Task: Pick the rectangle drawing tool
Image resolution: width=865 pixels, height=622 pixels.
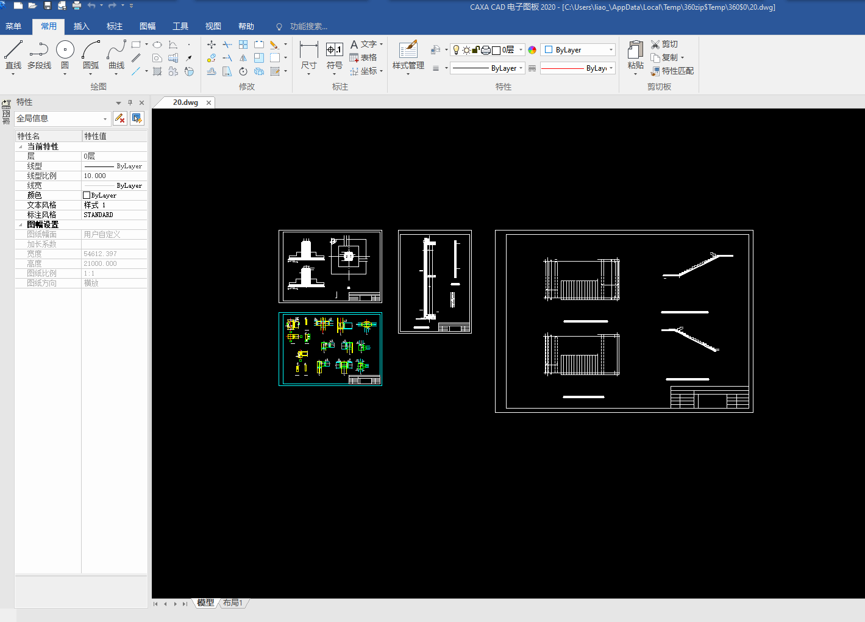Action: (136, 45)
